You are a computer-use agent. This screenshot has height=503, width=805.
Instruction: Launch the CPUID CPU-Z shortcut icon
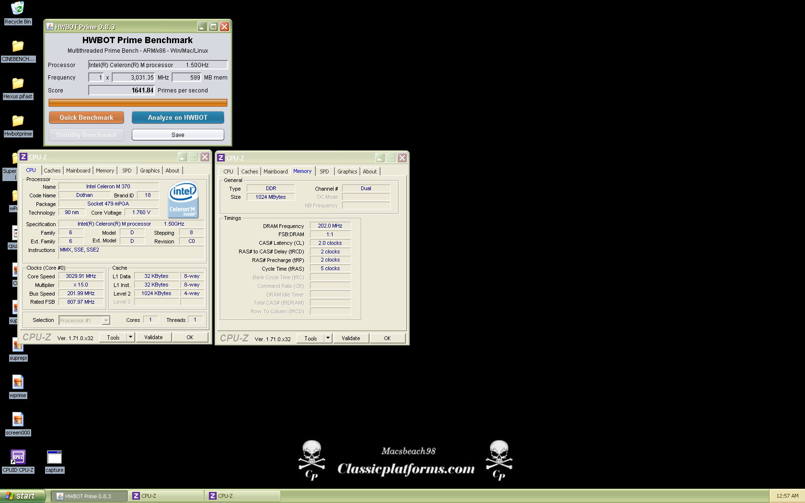(18, 457)
